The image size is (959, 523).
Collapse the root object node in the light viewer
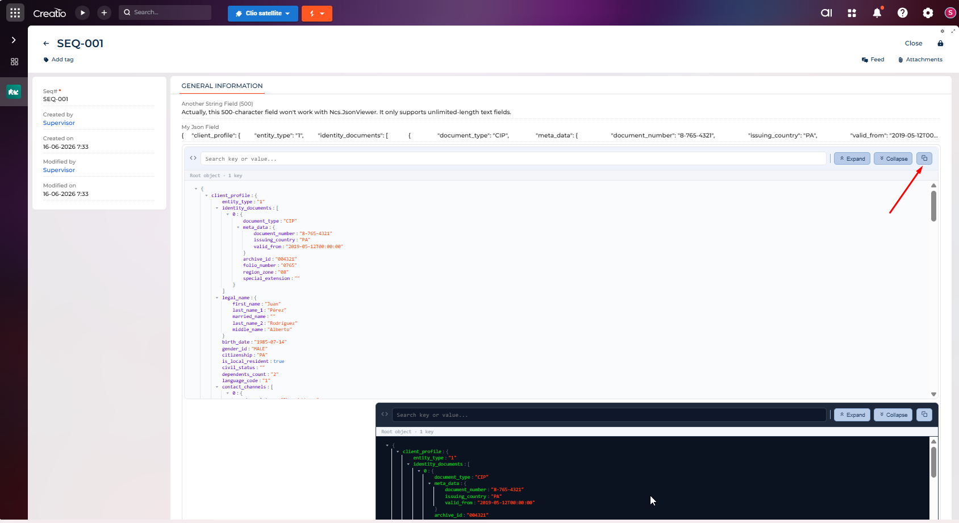[196, 189]
